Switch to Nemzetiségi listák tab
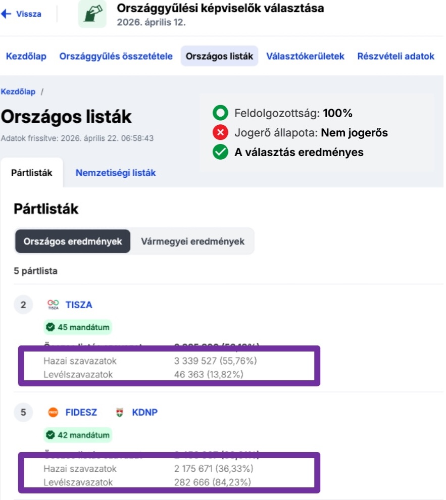This screenshot has height=500, width=446. [116, 173]
